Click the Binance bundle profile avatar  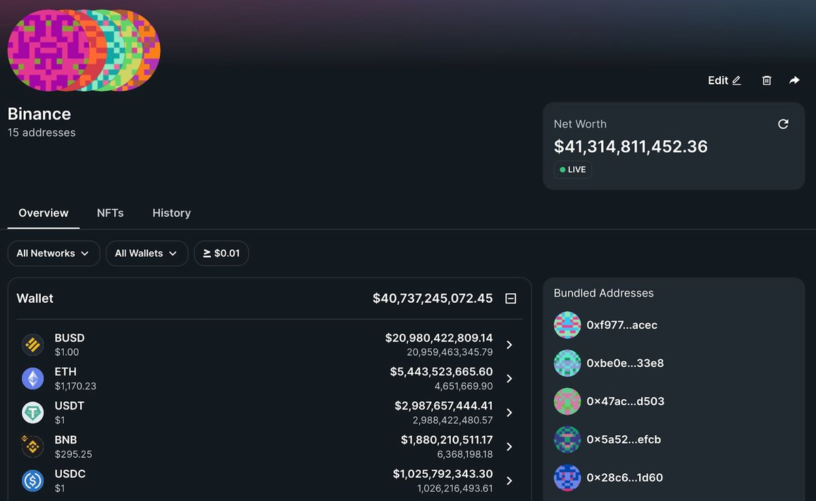pyautogui.click(x=84, y=50)
